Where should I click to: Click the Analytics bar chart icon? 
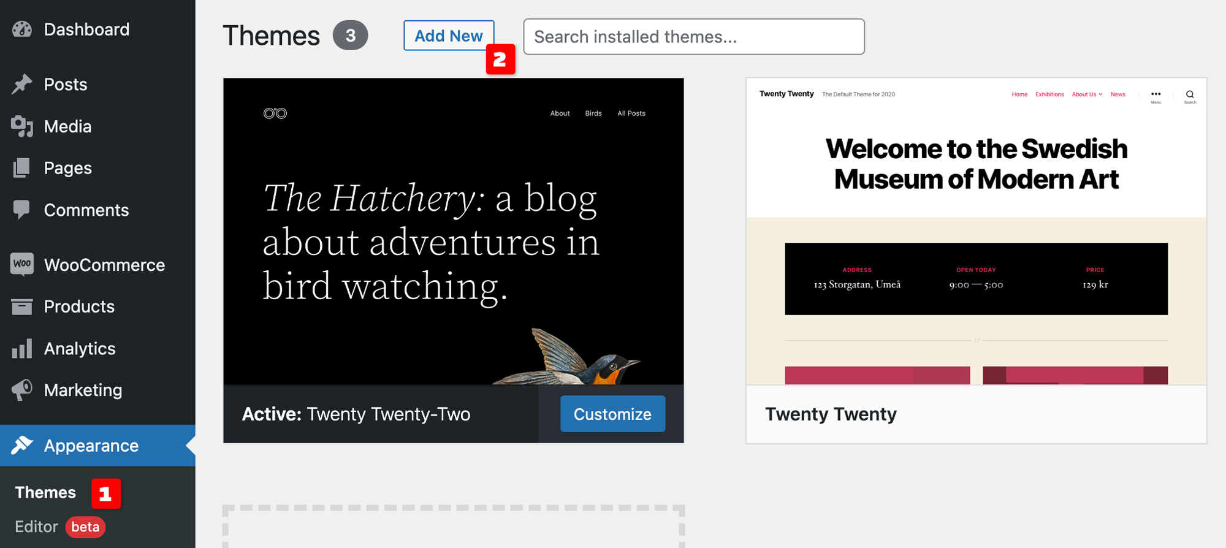click(22, 348)
